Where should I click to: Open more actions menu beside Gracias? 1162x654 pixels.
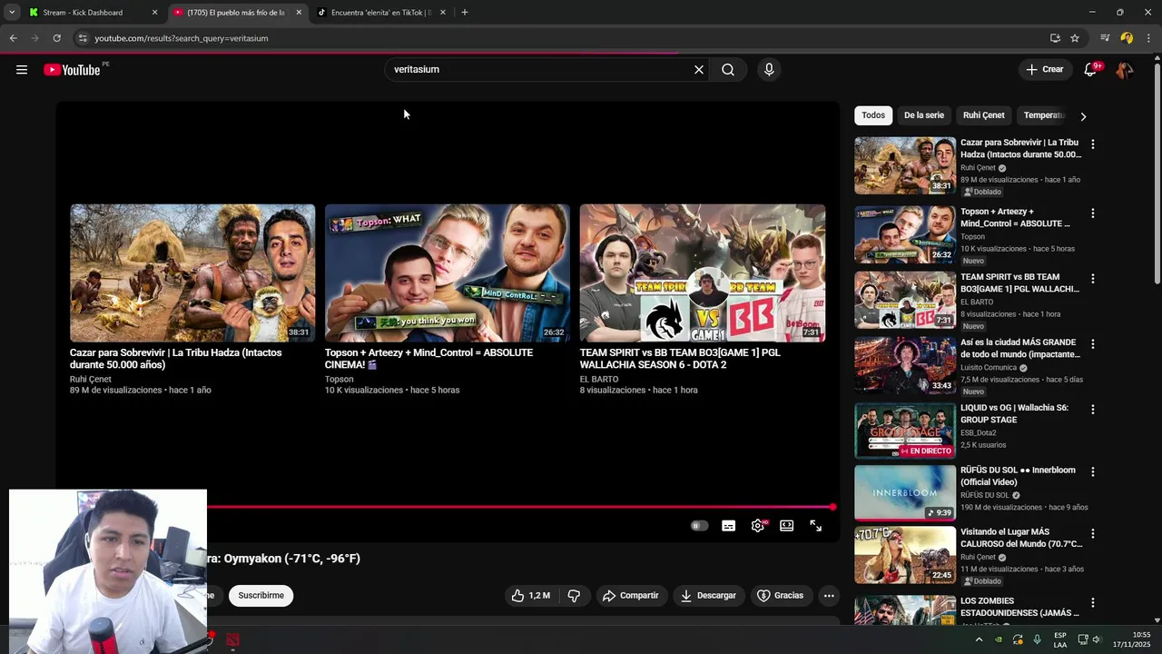tap(829, 596)
